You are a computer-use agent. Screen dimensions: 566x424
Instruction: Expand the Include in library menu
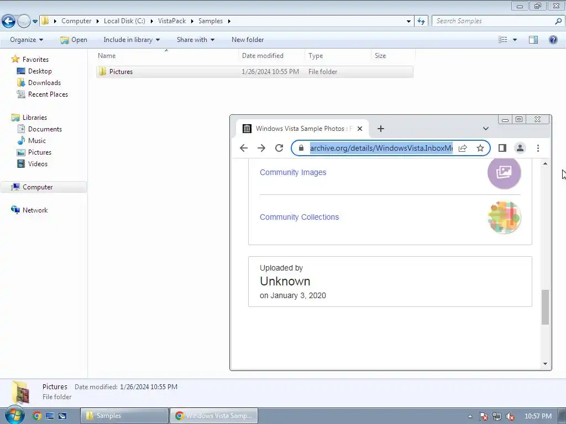point(132,40)
